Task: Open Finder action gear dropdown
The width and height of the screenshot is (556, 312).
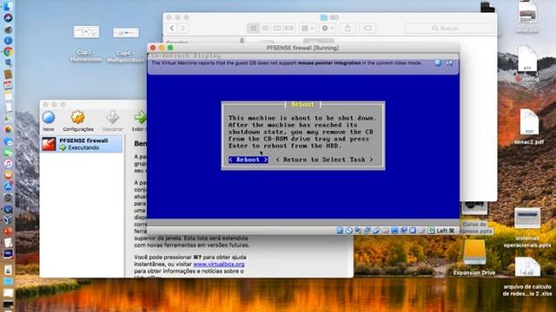Action: [x=328, y=29]
